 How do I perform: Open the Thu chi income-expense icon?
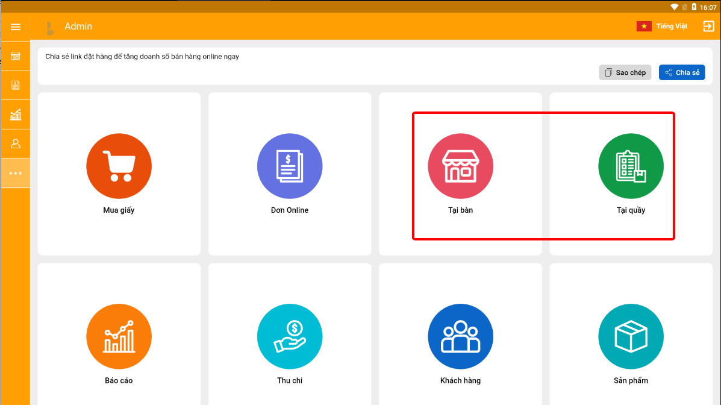coord(290,337)
